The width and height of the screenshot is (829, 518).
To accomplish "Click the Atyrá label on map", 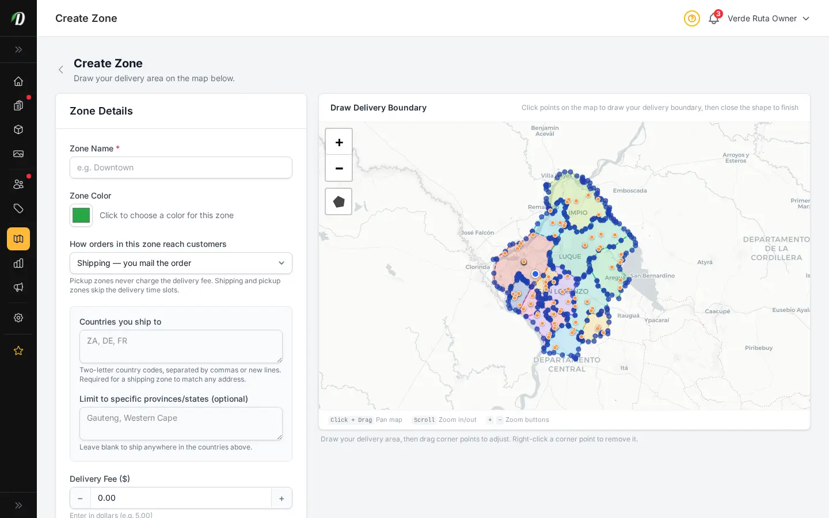I will (705, 262).
